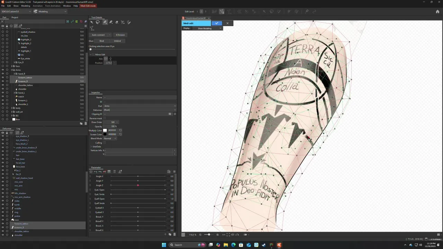The height and width of the screenshot is (249, 443).
Task: Open the Modeling workspace dropdown
Action: pyautogui.click(x=50, y=11)
